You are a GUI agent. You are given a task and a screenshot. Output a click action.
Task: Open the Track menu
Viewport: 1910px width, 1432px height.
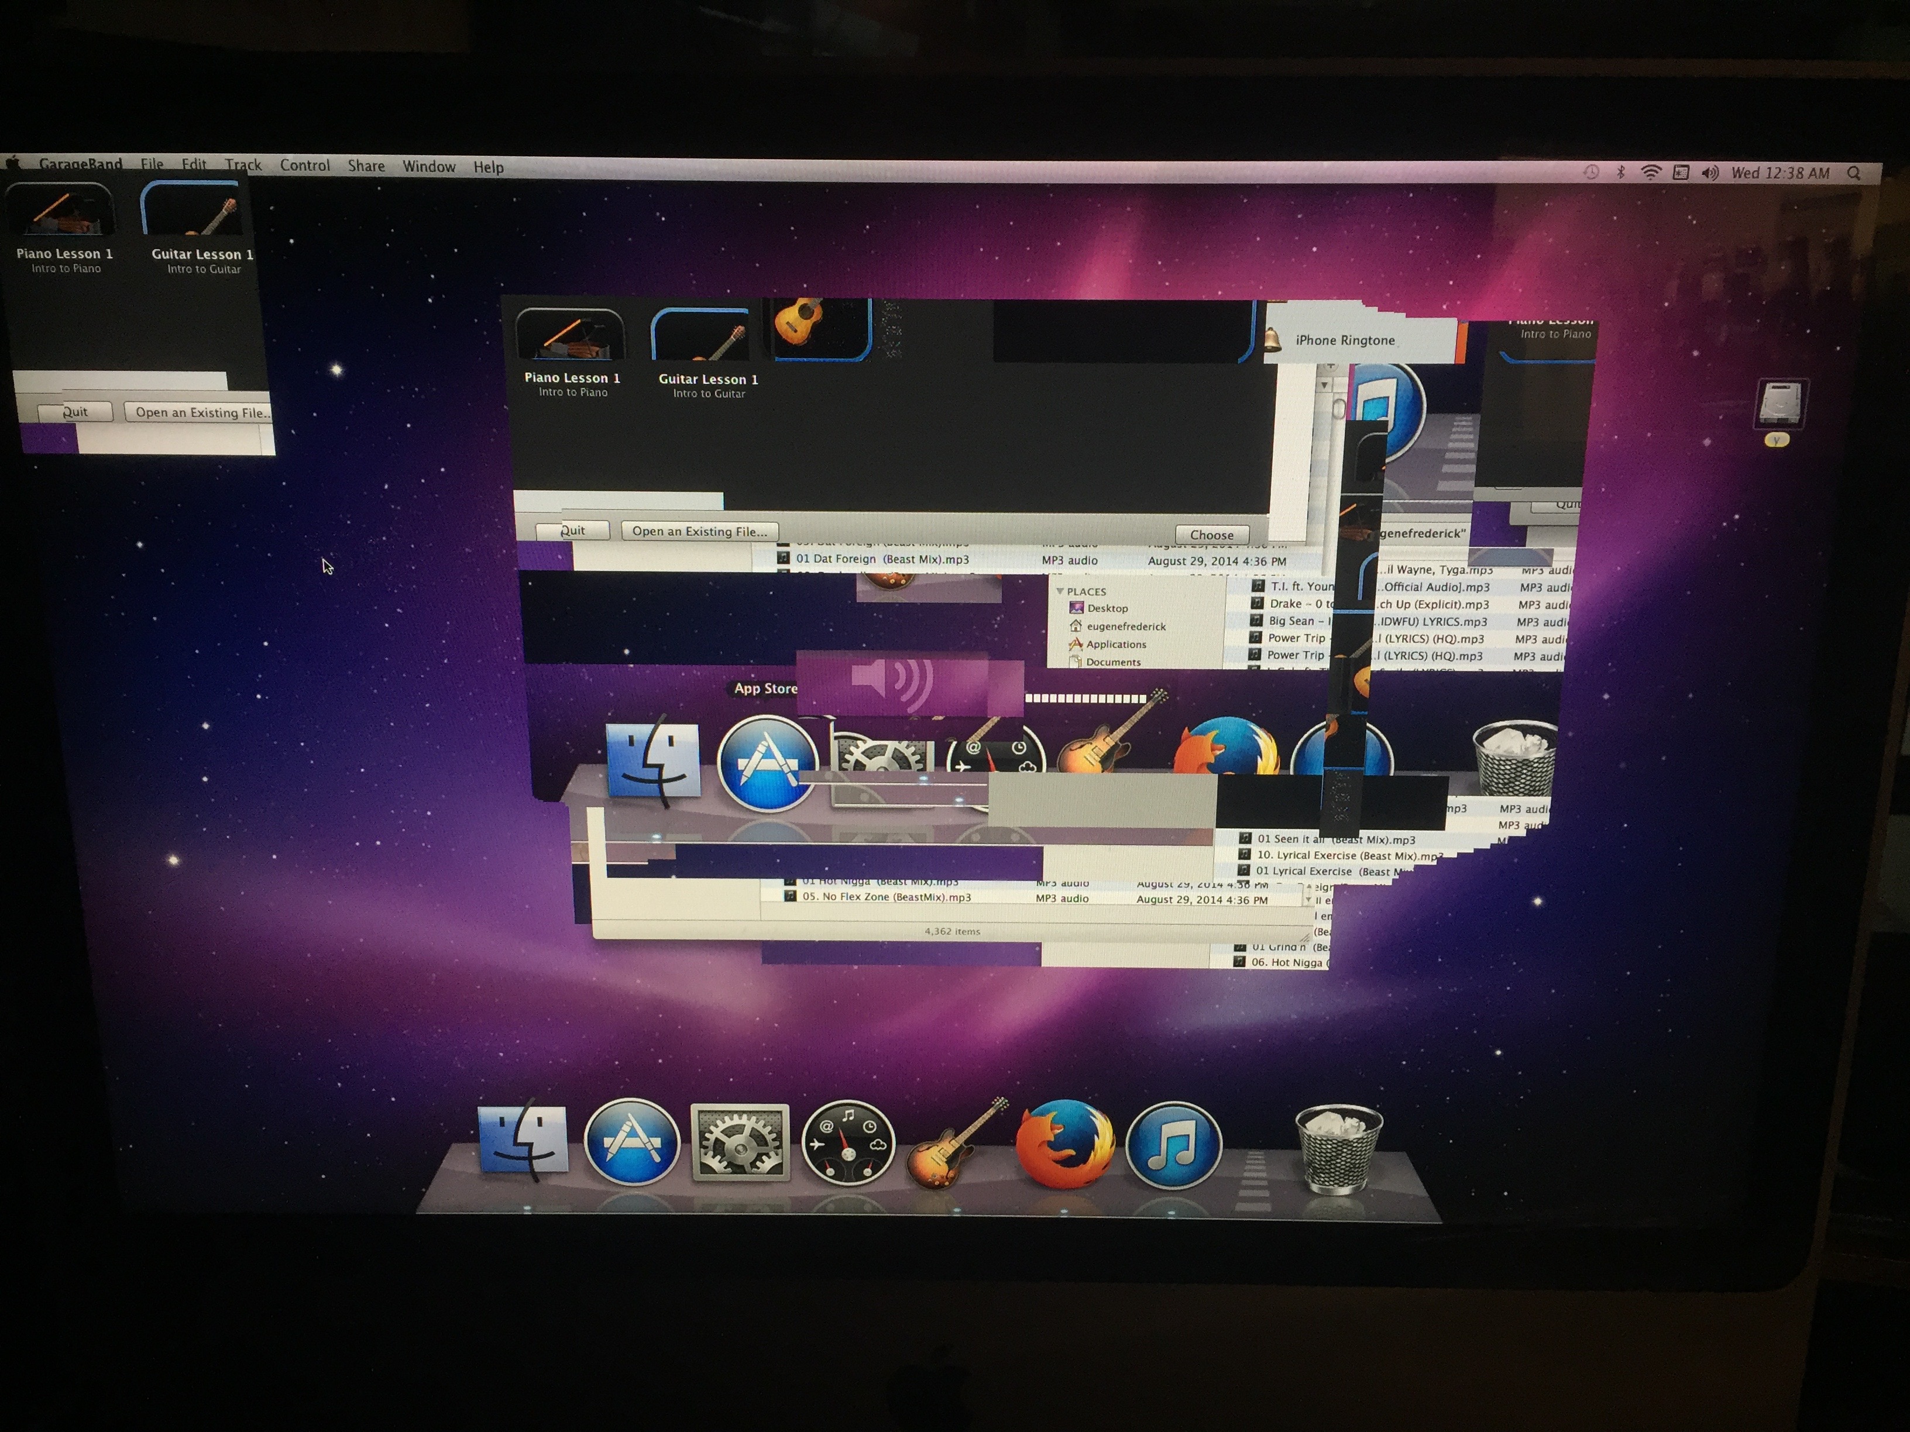(243, 165)
